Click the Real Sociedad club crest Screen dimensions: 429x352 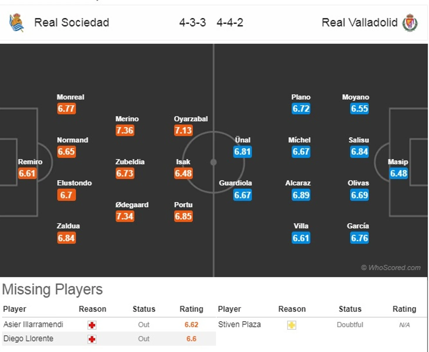[x=16, y=22]
